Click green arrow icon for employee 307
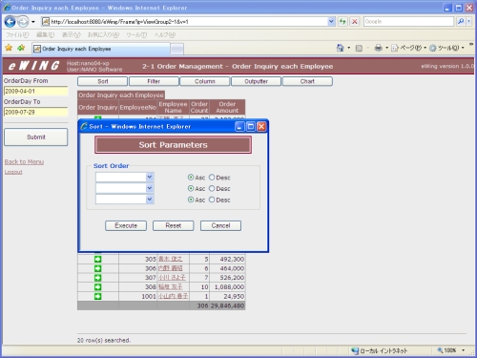 [x=97, y=278]
